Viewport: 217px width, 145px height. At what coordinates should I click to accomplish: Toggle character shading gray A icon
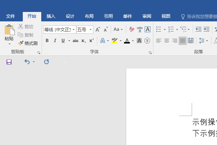coord(139,41)
